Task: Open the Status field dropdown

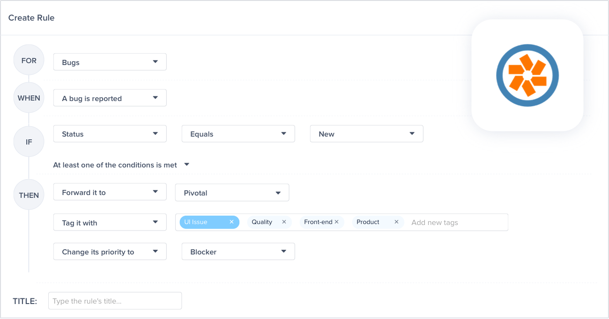Action: [110, 133]
